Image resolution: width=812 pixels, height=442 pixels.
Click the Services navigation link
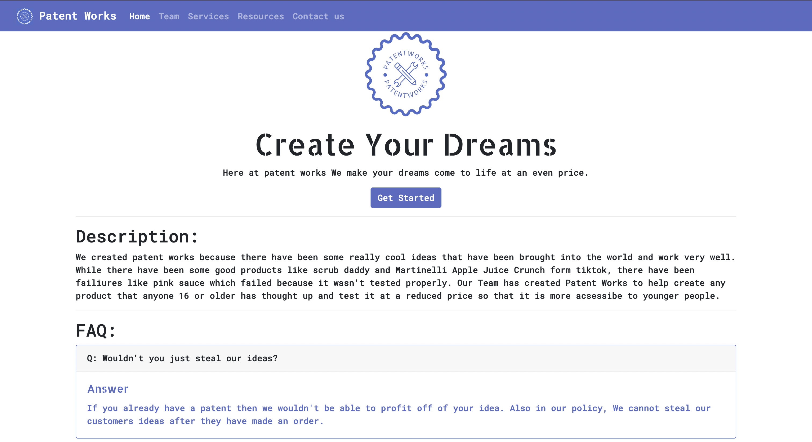point(208,16)
